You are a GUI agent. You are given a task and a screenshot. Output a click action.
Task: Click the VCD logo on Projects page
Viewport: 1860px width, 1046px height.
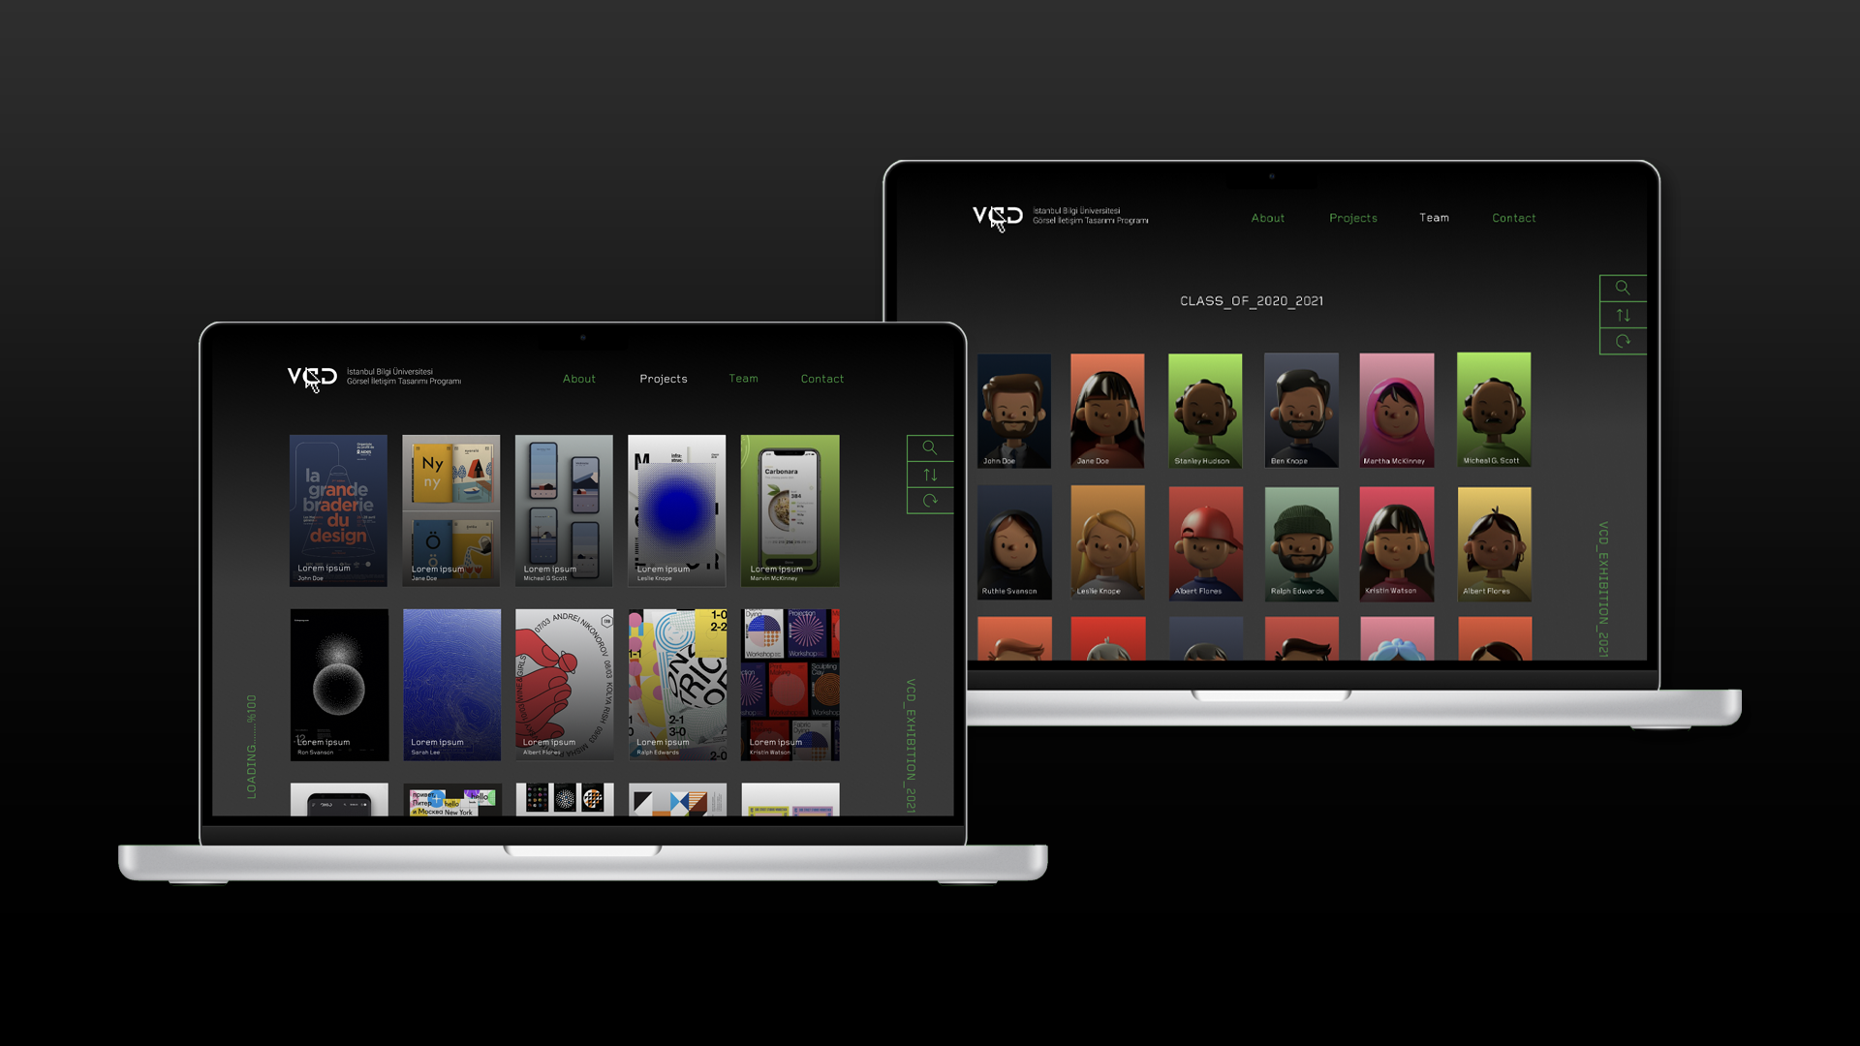click(x=312, y=378)
